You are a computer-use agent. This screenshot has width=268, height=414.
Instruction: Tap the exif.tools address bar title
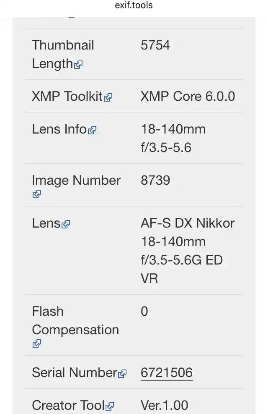[134, 5]
